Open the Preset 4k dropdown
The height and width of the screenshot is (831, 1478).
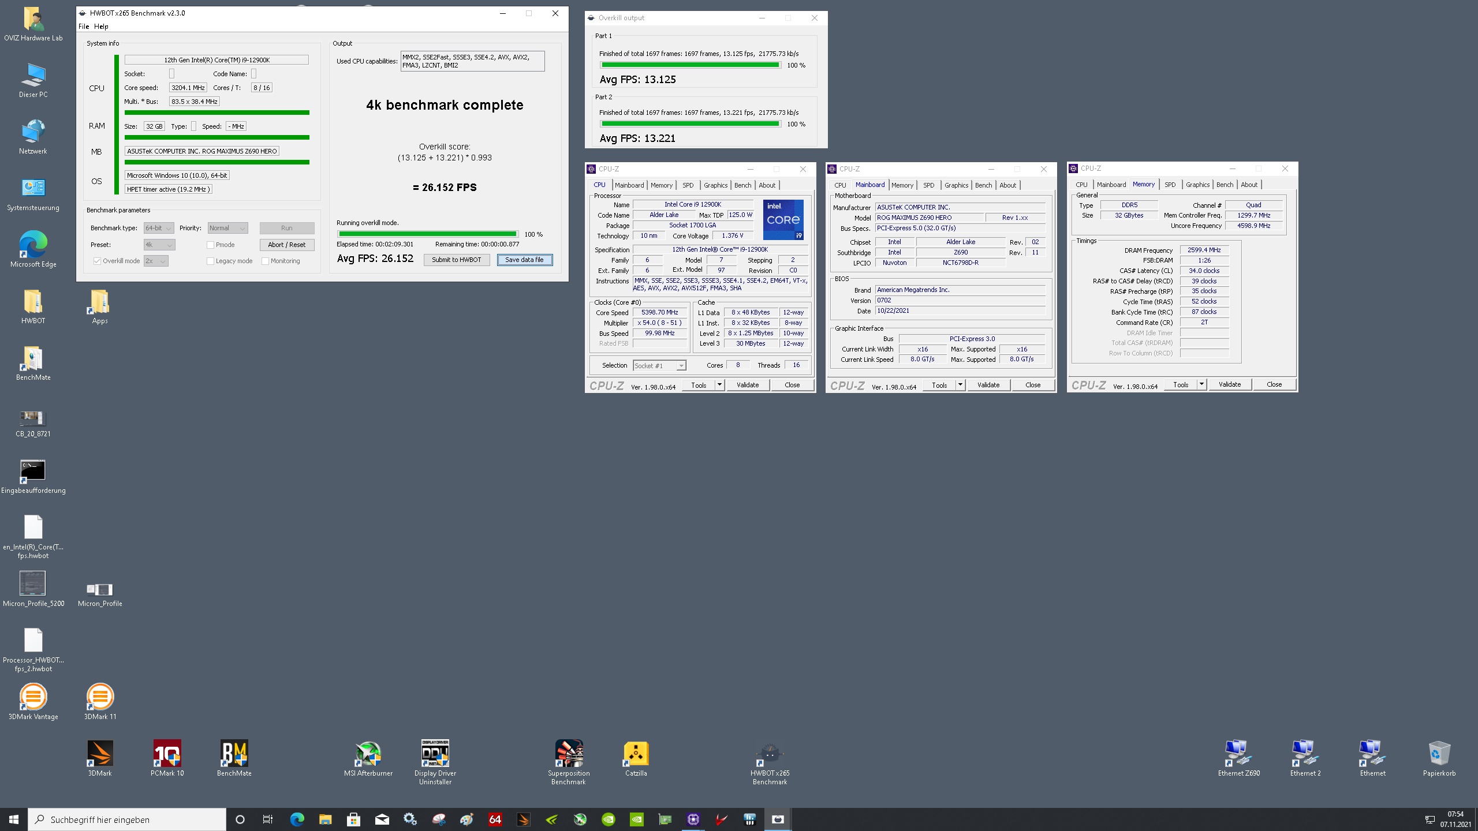159,245
